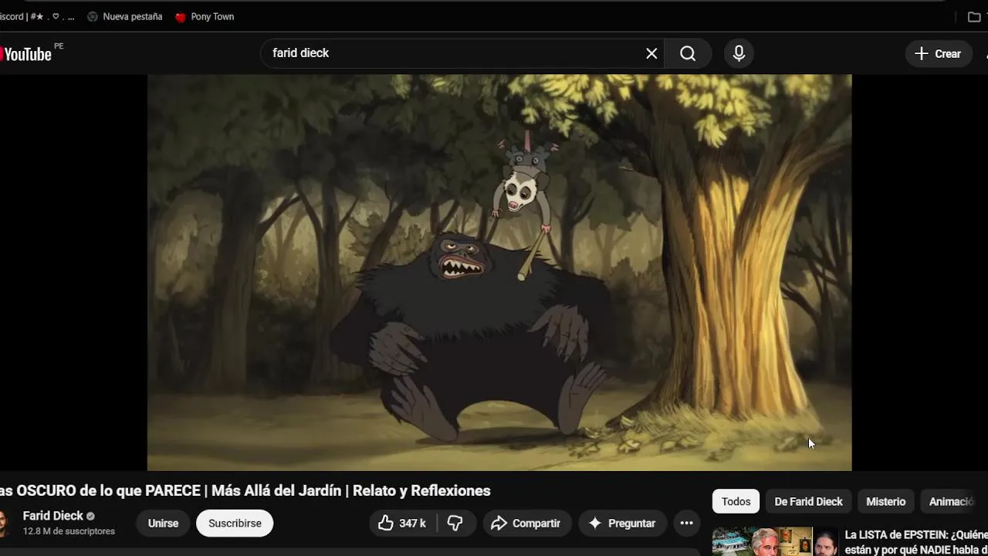Click the Preguntar button

pyautogui.click(x=622, y=523)
